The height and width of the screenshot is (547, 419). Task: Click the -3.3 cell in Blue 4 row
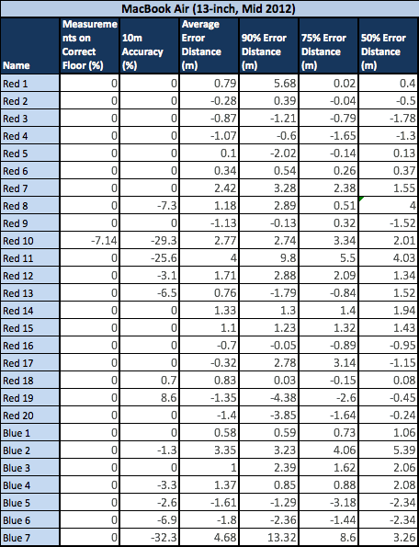coord(149,484)
